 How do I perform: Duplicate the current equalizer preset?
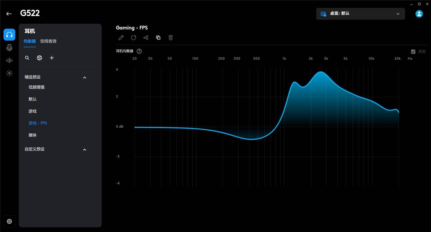point(158,38)
